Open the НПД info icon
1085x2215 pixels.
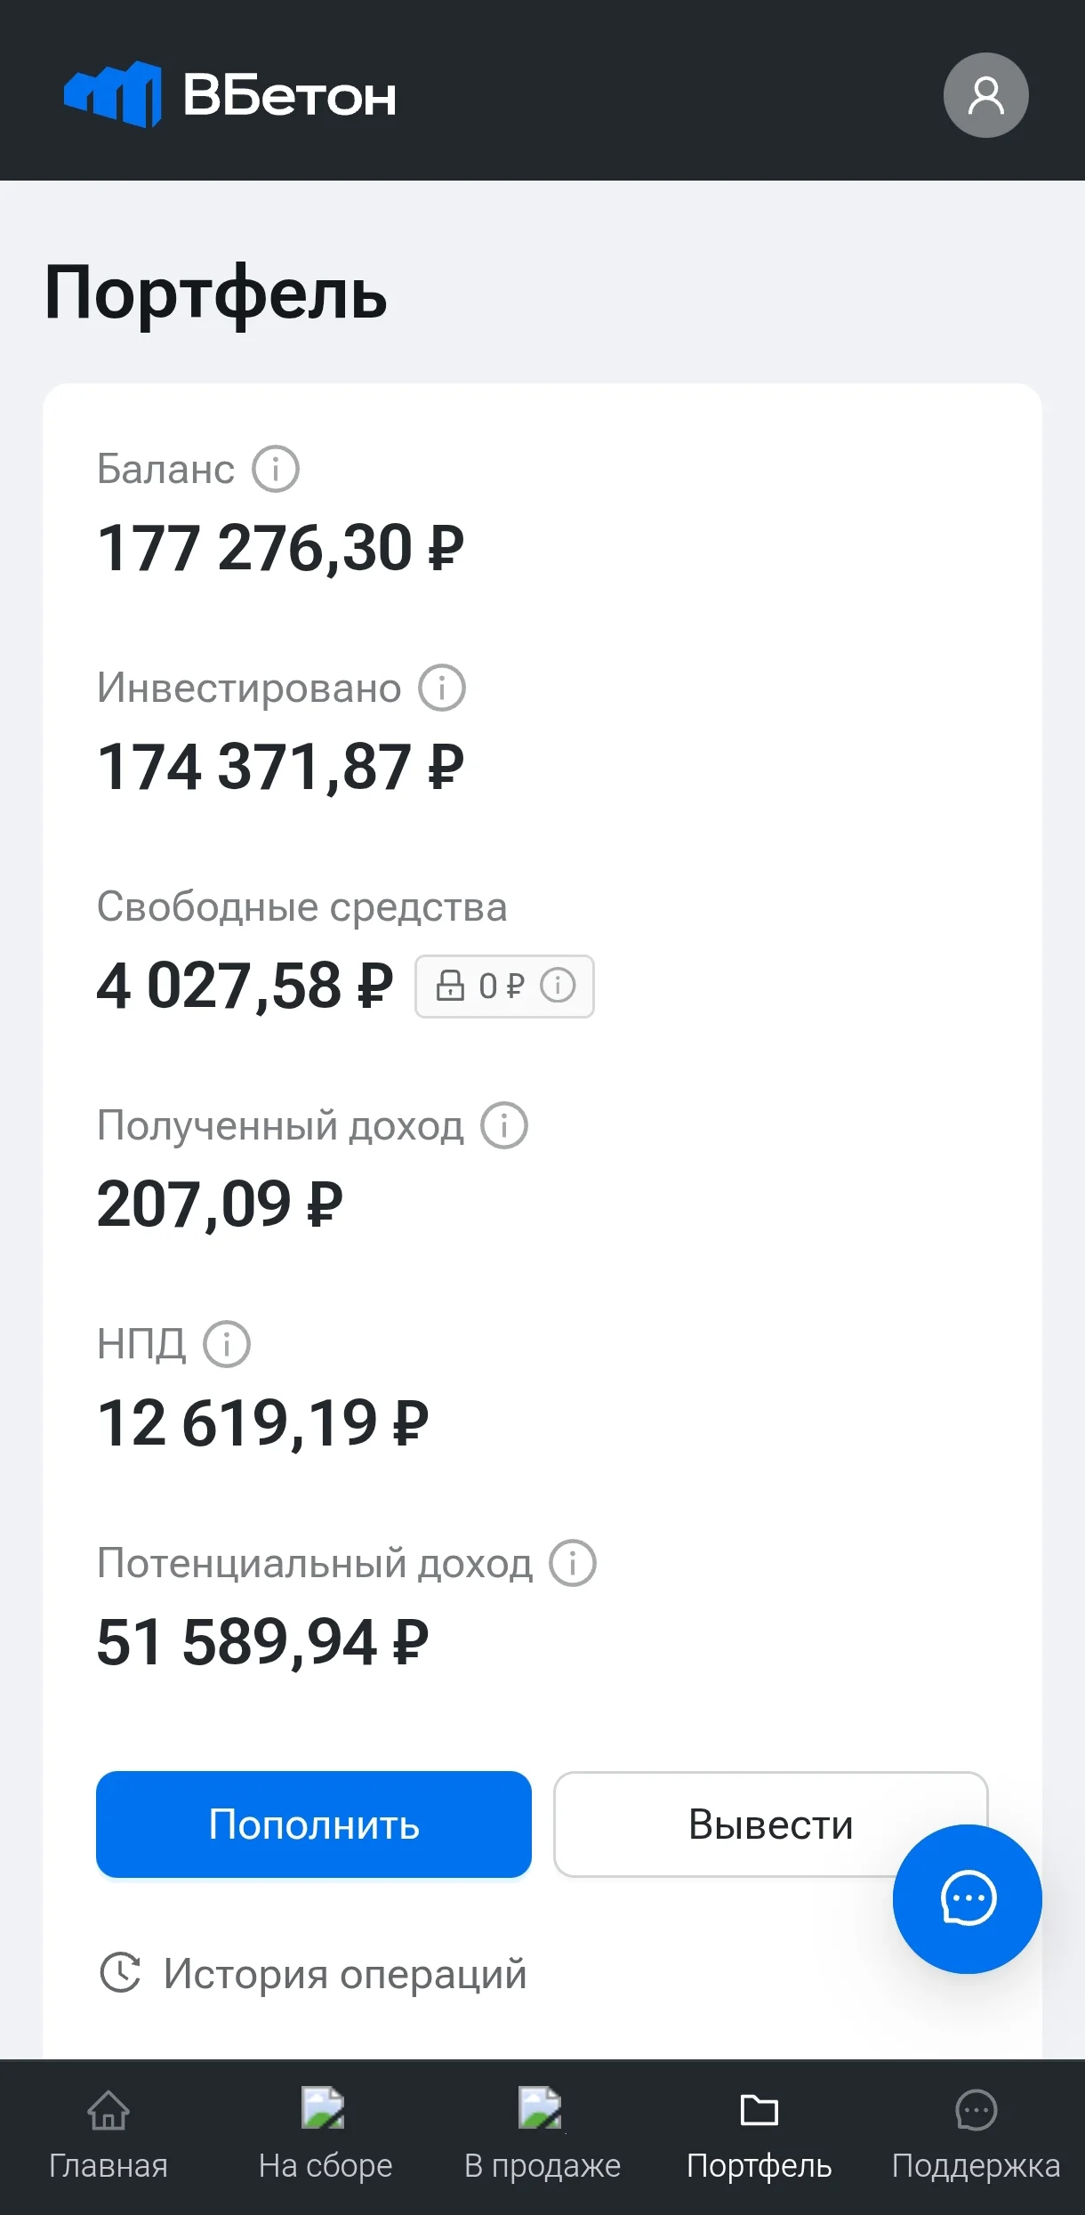(x=227, y=1343)
